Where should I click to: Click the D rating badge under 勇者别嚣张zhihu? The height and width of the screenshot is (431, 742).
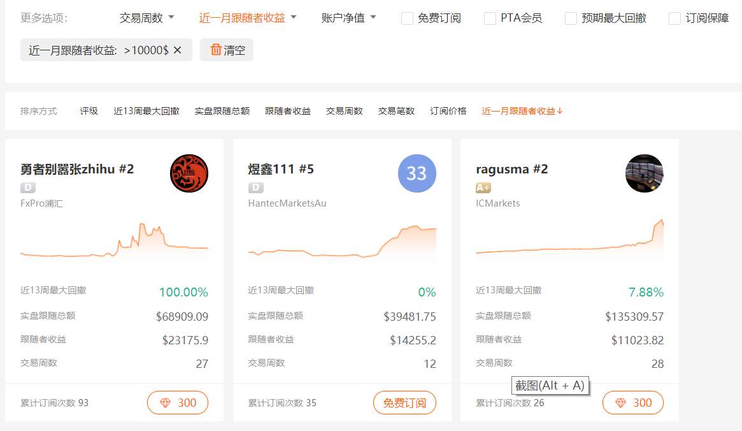click(28, 187)
